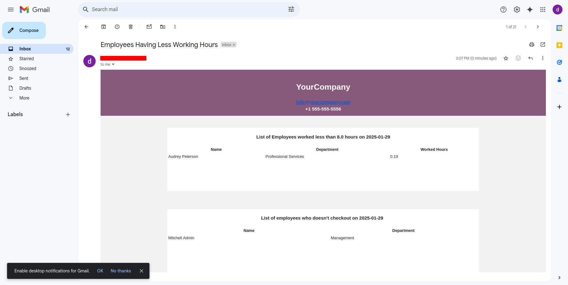568x285 pixels.
Task: Open the Google Tasks side panel
Action: 559,62
